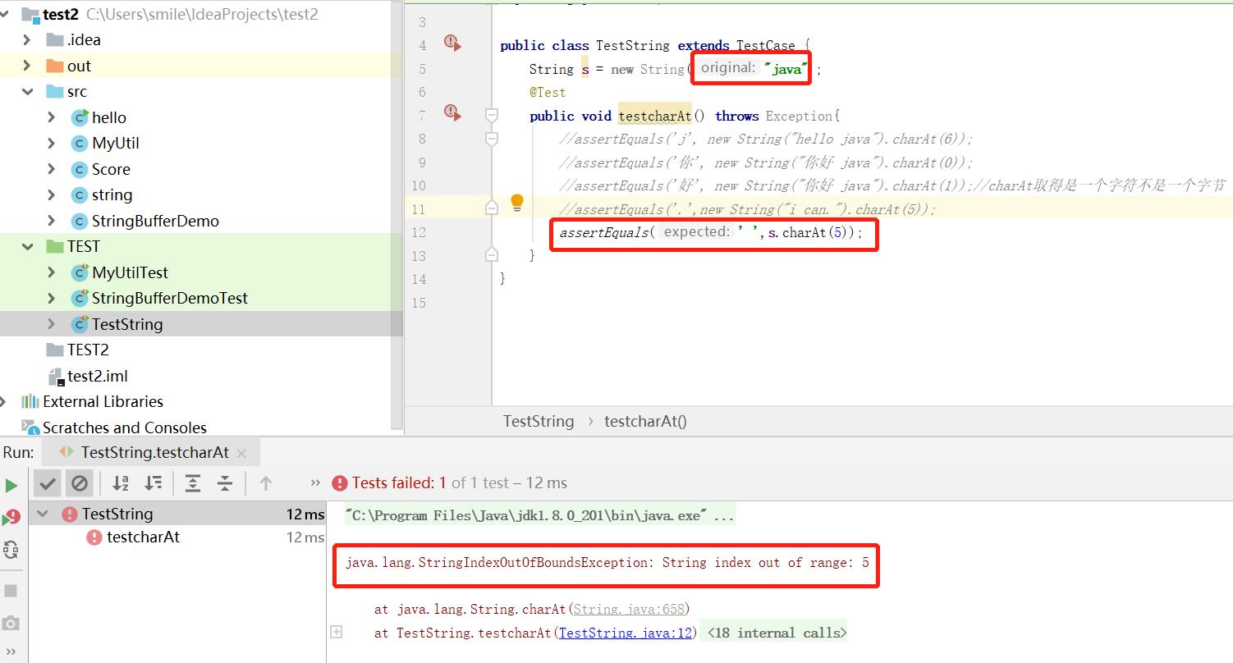Viewport: 1233px width, 663px height.
Task: Sort tests by duration icon
Action: [x=153, y=483]
